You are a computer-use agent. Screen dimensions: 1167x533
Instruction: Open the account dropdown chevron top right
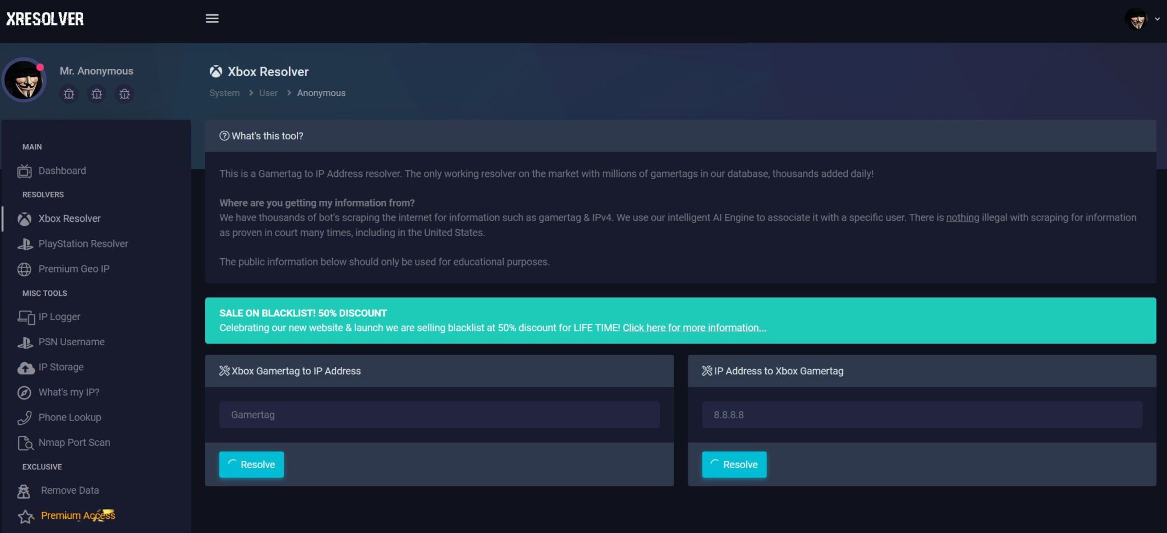pos(1157,19)
